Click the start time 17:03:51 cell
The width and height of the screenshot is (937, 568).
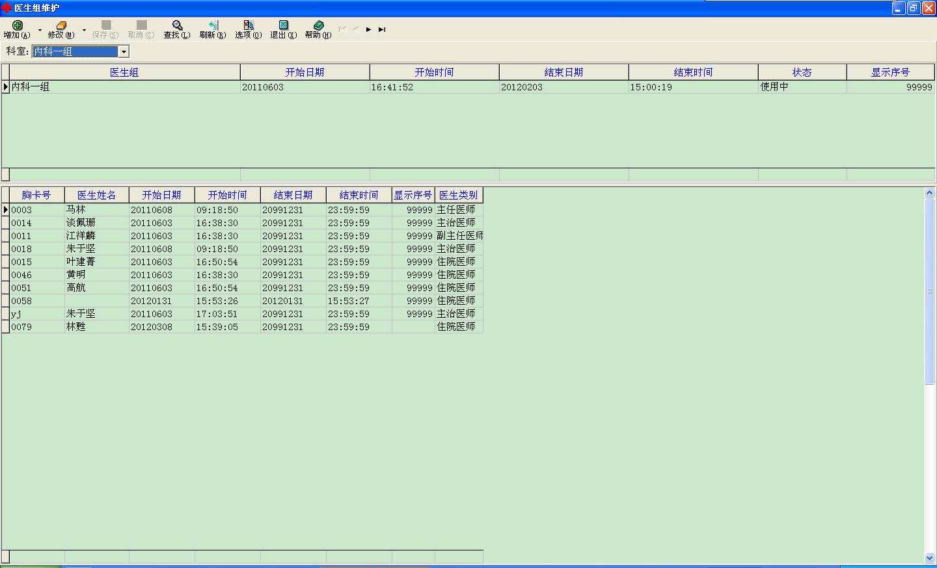tap(227, 314)
